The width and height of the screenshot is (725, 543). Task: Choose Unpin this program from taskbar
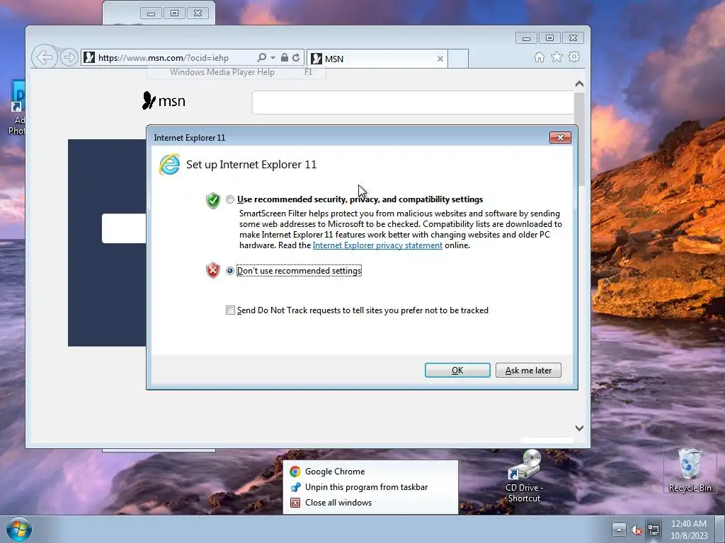coord(370,487)
